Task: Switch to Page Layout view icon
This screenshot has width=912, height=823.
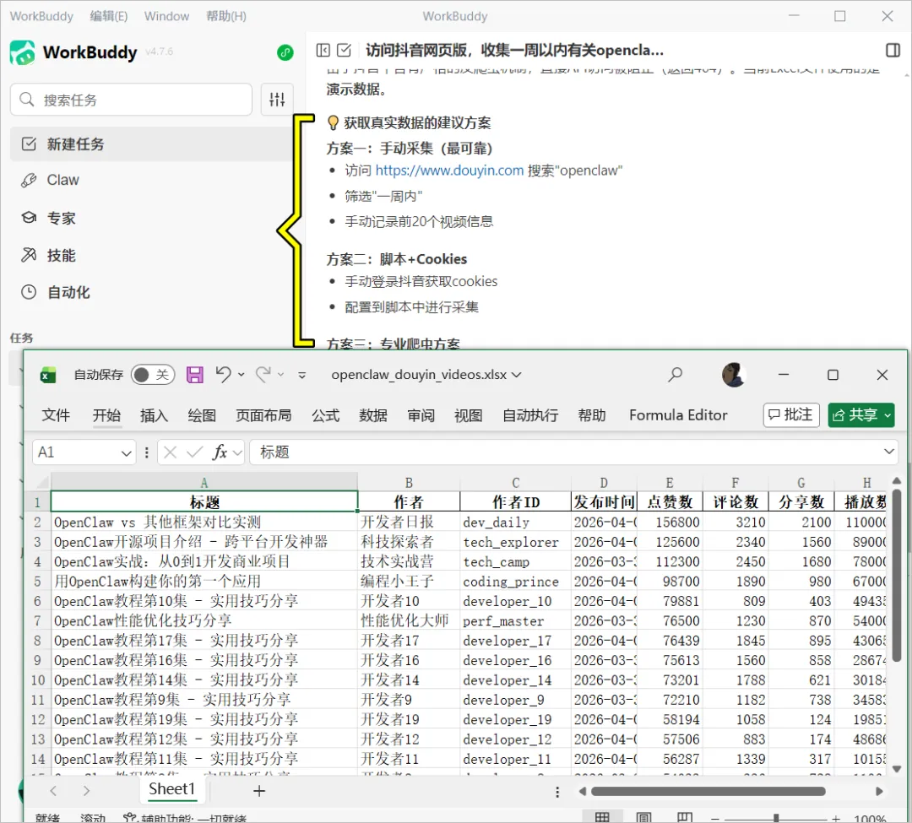Action: point(643,817)
